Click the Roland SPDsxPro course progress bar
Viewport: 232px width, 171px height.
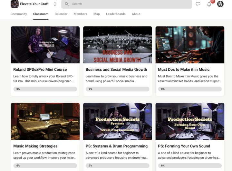pos(45,89)
